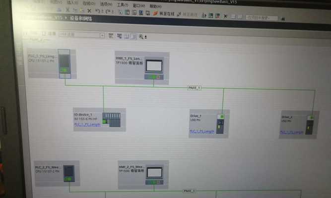Click the project search input field

(x=262, y=18)
